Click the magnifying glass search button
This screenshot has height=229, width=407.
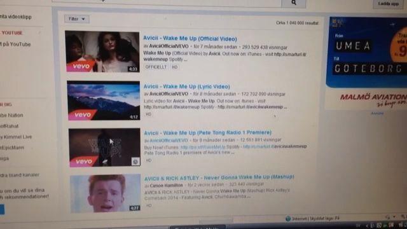[x=294, y=3]
